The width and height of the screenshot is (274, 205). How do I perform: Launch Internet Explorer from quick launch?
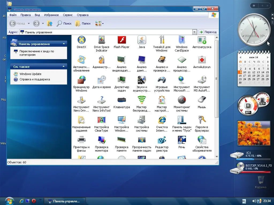(x=22, y=201)
